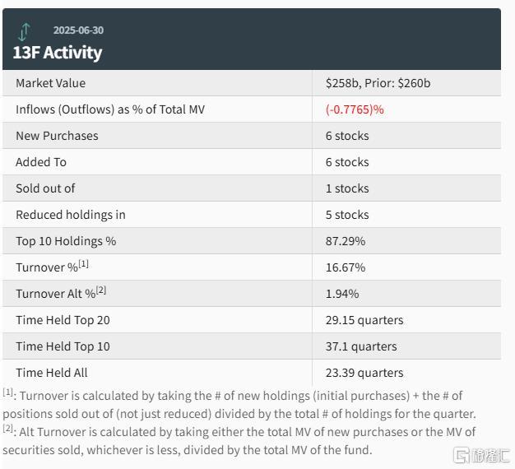Click the up-down arrows activity icon

pos(25,32)
